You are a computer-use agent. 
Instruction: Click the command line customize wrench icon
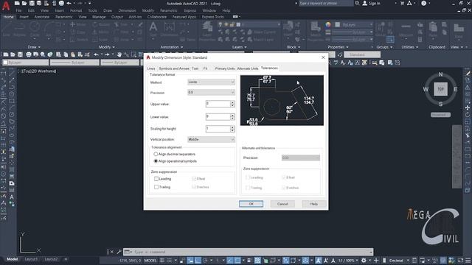119,252
